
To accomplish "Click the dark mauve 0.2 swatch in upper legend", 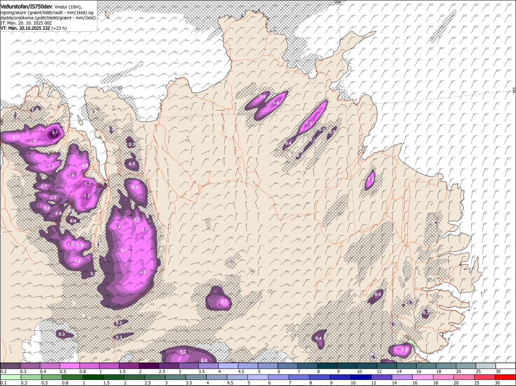I will pyautogui.click(x=10, y=365).
